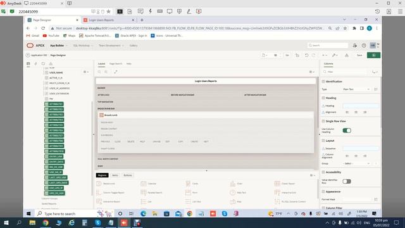Viewport: 405px width, 228px height.
Task: Open the APEX administration user icon
Action: [x=354, y=46]
